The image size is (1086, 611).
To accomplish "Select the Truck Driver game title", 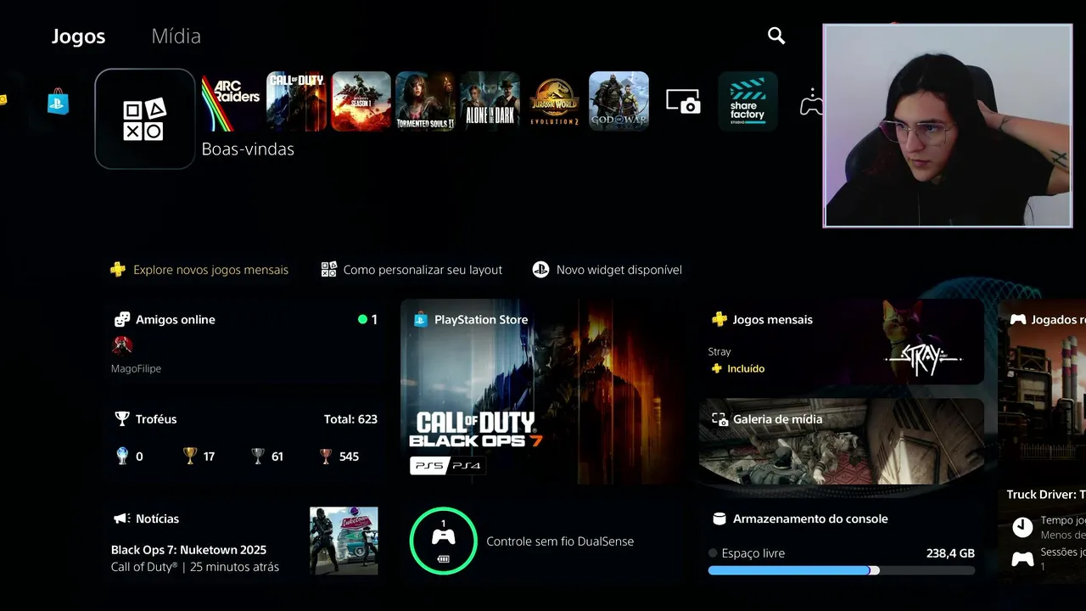I will pos(1046,495).
